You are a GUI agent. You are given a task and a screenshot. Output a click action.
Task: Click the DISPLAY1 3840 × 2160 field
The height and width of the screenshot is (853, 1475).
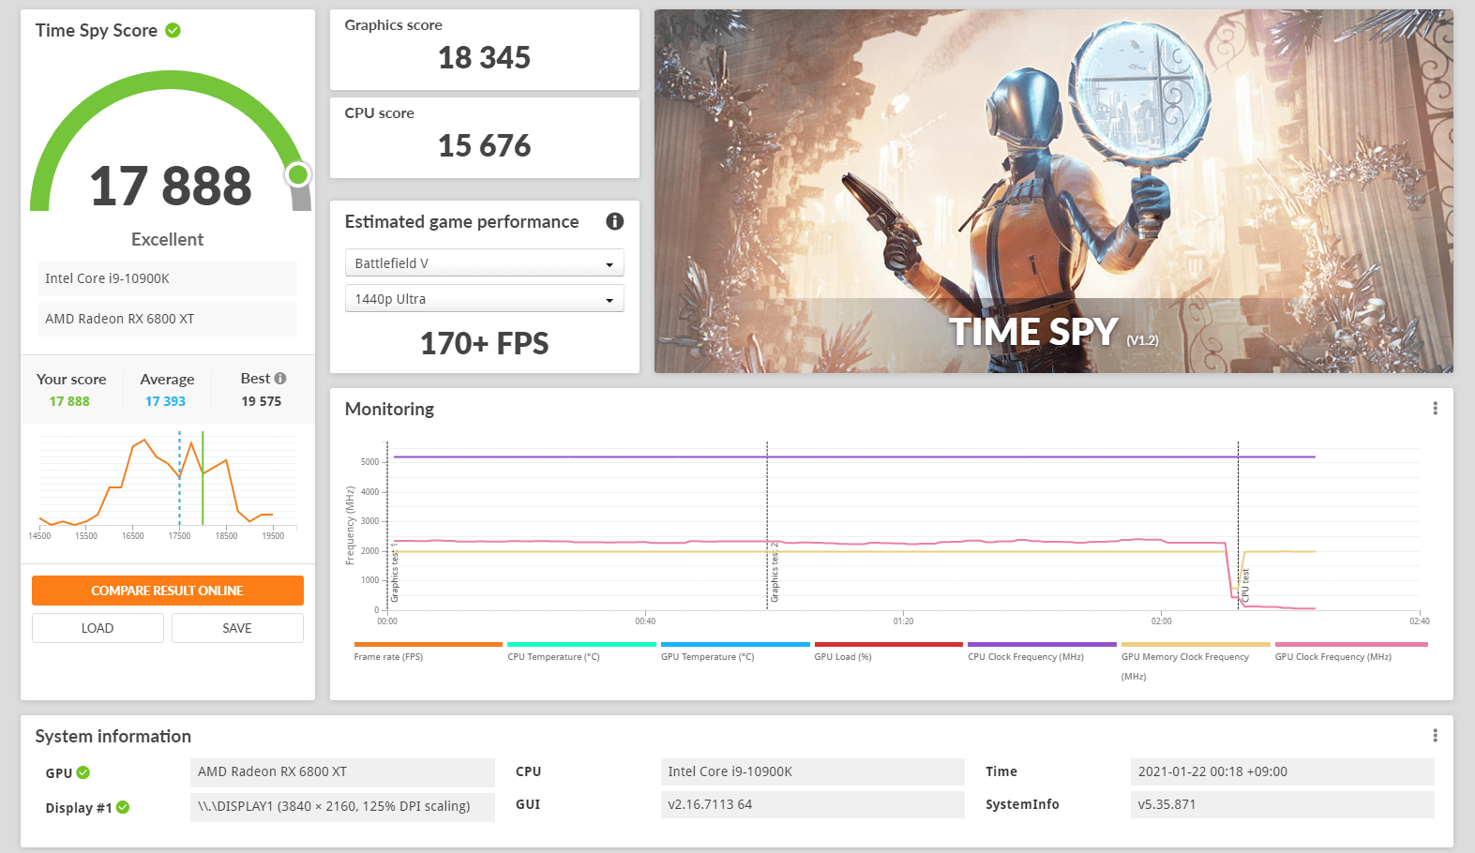pyautogui.click(x=342, y=806)
